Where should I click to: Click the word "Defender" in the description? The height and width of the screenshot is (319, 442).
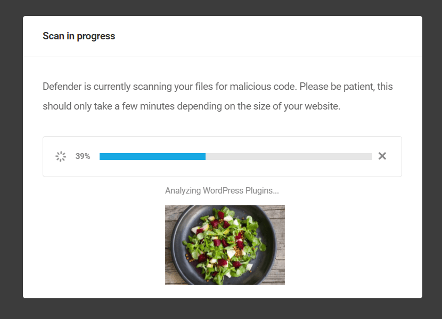coord(61,86)
